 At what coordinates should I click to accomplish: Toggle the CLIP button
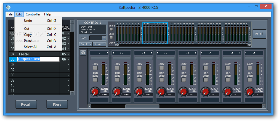click(111, 29)
